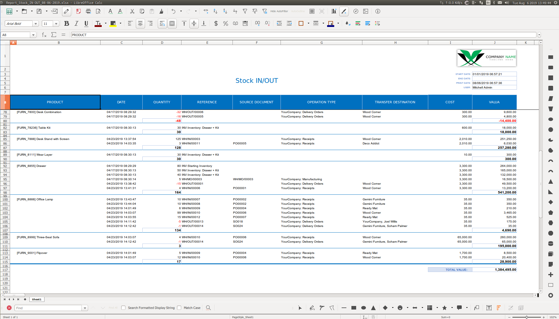Image resolution: width=559 pixels, height=319 pixels.
Task: Open the system volume indicator
Action: tap(507, 3)
